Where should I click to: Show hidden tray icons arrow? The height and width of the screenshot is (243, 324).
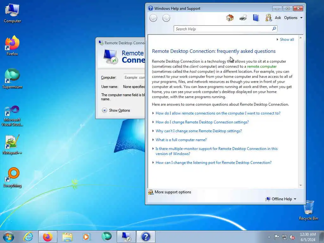(269, 237)
